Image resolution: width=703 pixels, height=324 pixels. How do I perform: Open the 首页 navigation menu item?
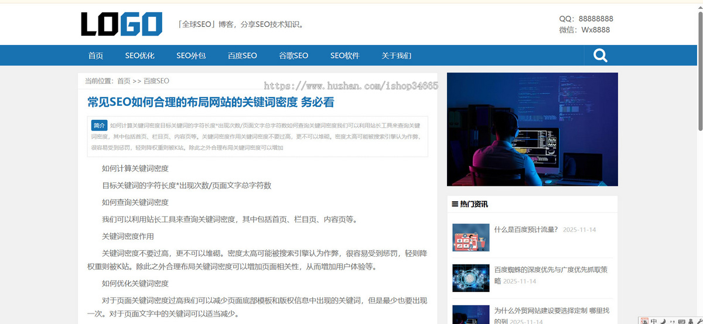coord(95,56)
